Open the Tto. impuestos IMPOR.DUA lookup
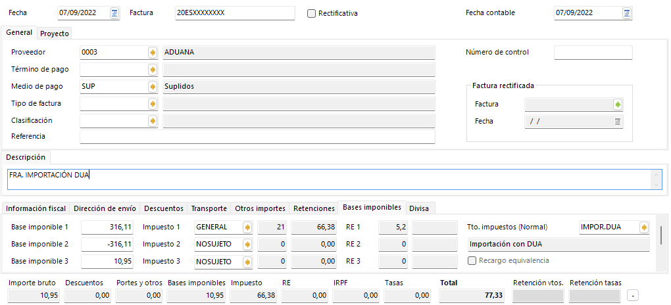The width and height of the screenshot is (671, 305). point(644,227)
